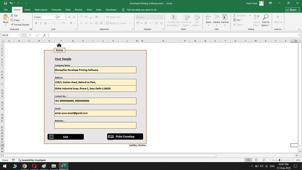Select the Format Painter tool
Screen dimensions: 302x170
pyautogui.click(x=20, y=25)
